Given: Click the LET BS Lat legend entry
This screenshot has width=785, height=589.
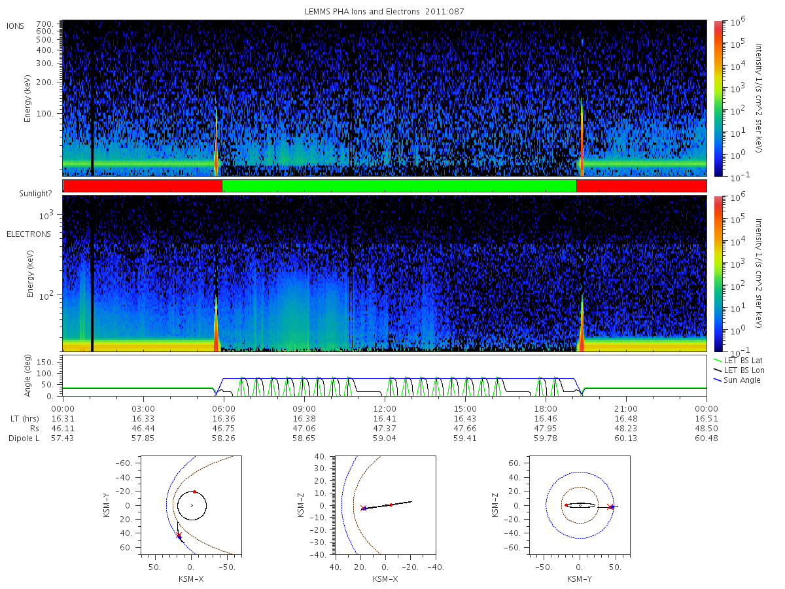Looking at the screenshot, I should [x=737, y=360].
